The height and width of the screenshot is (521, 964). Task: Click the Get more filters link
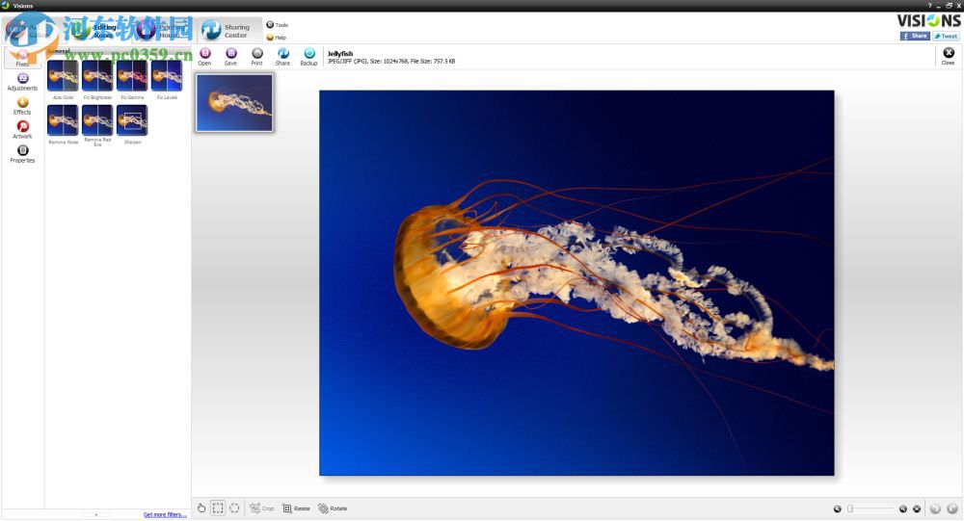coord(165,514)
